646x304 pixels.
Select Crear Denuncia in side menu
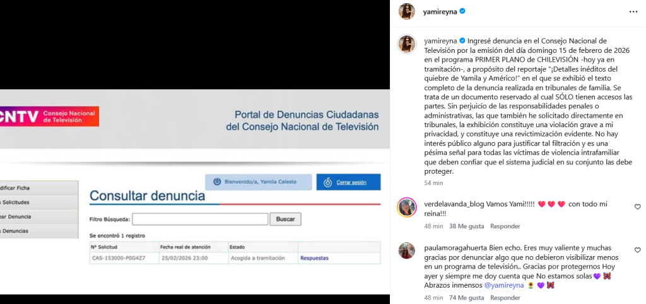pyautogui.click(x=38, y=217)
